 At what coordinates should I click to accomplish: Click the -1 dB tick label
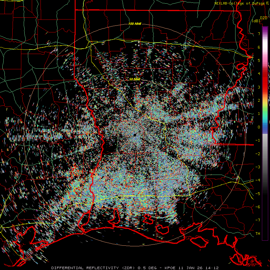(258, 140)
